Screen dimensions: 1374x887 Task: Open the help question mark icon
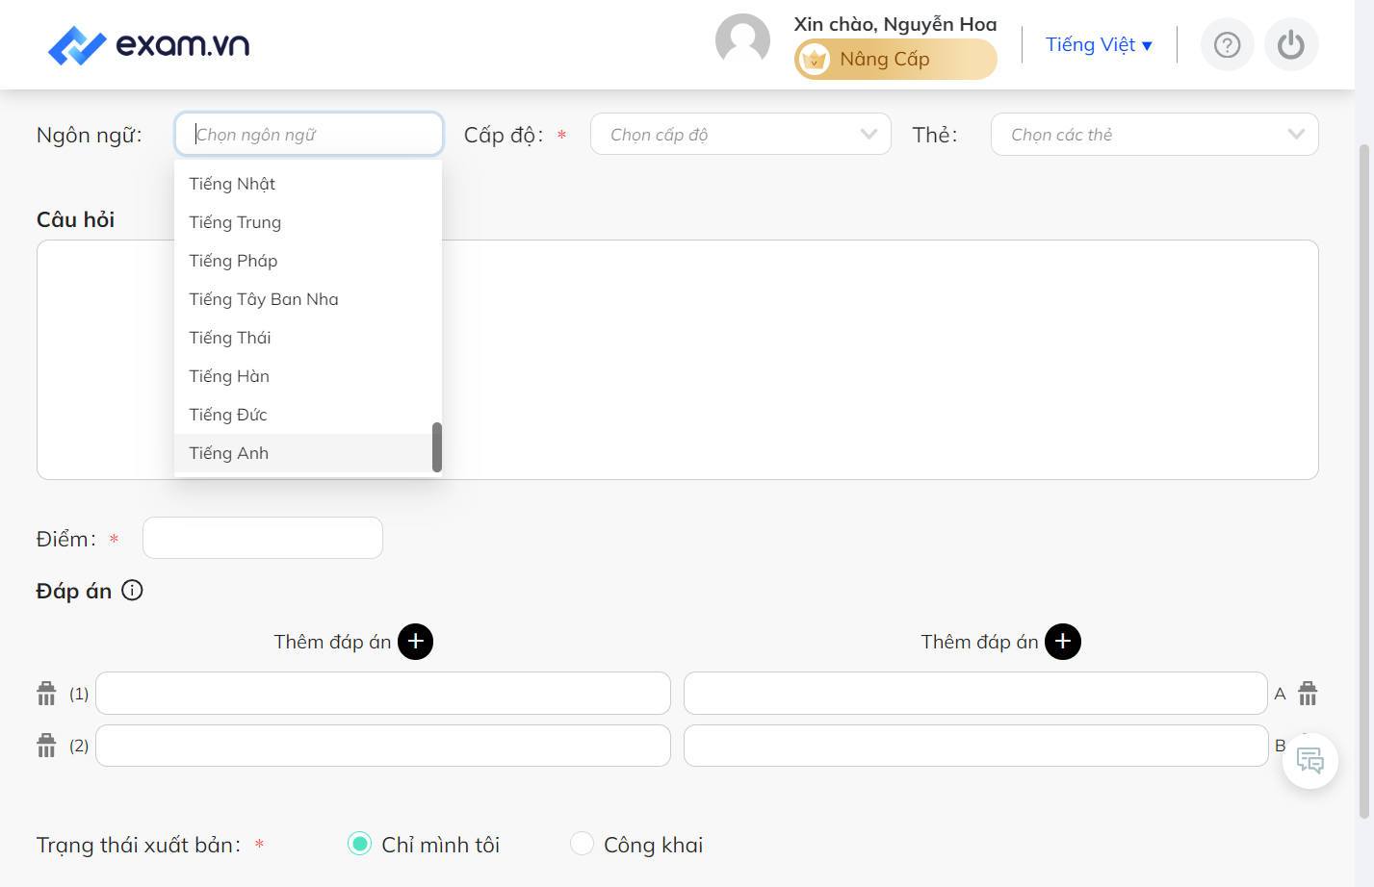1227,45
